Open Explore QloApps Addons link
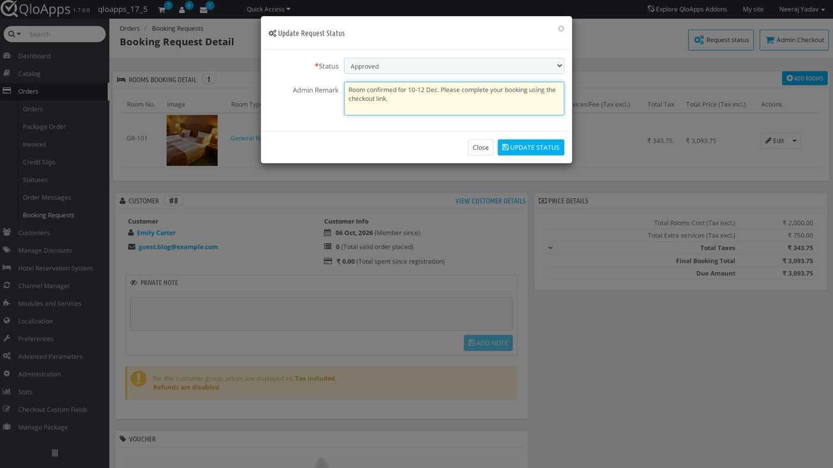The image size is (833, 468). pos(687,10)
